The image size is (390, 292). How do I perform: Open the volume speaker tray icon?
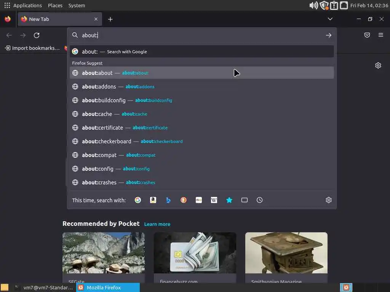point(314,5)
